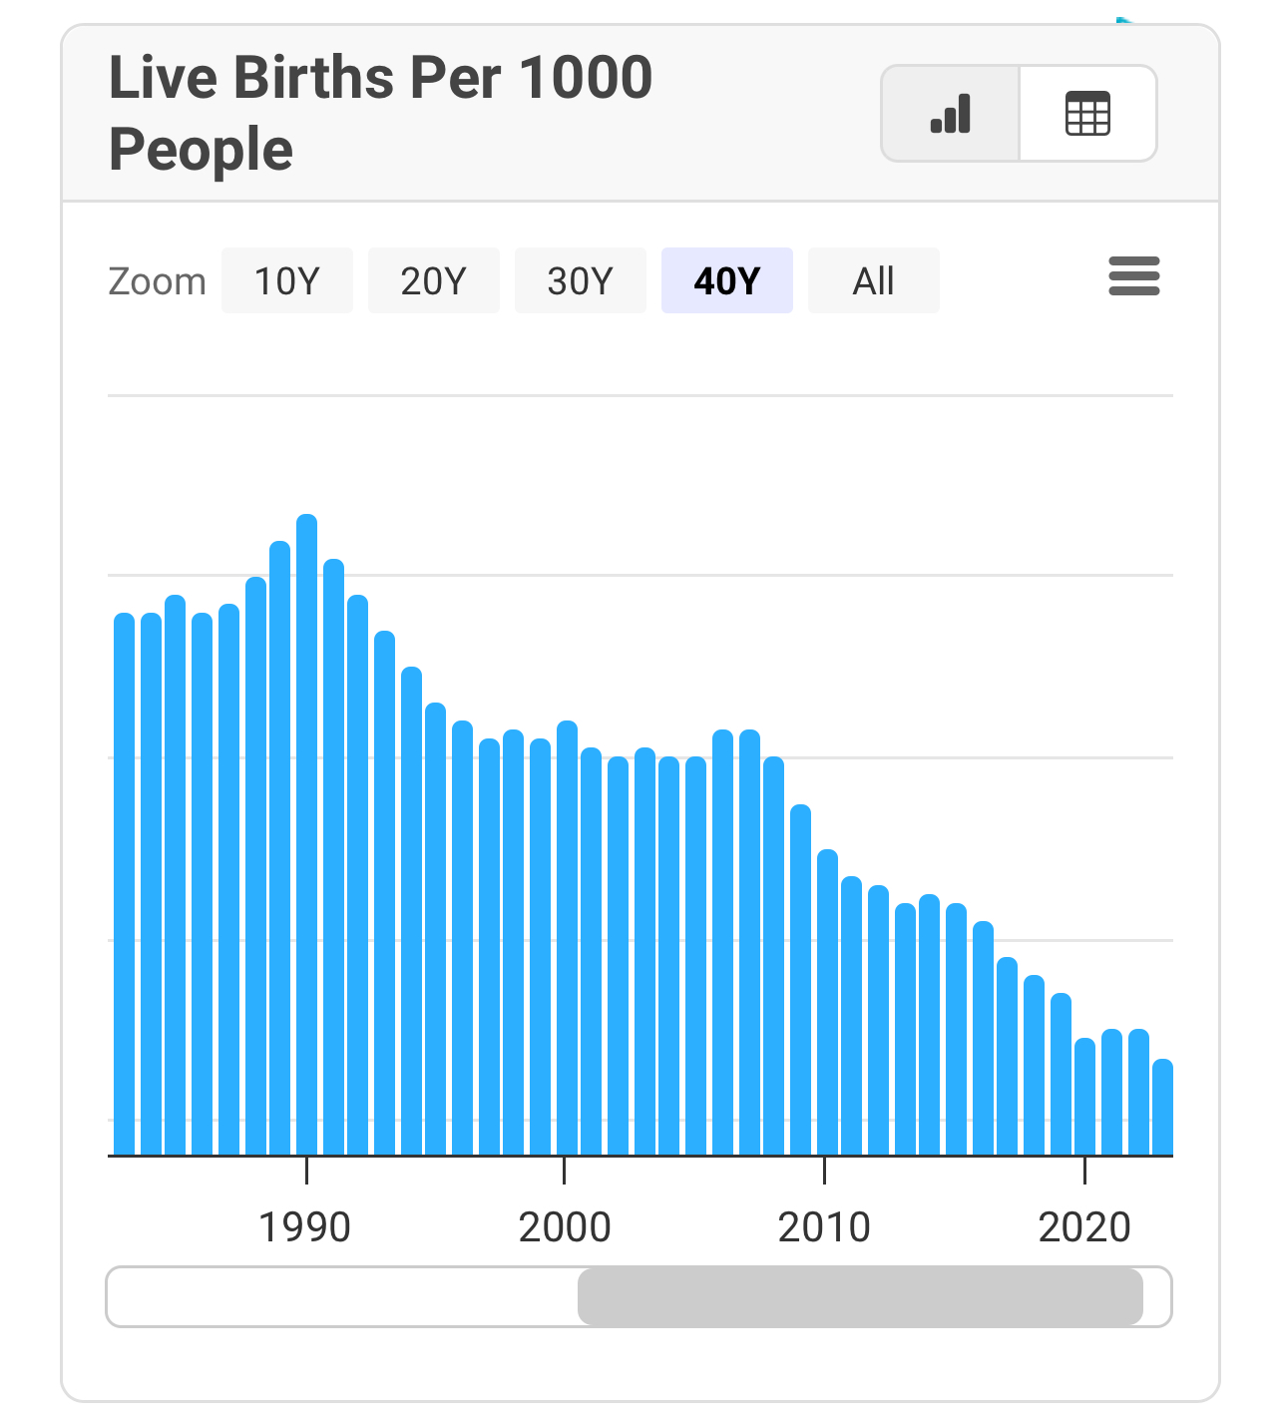Viewport: 1281px width, 1428px height.
Task: Switch to data table view
Action: pyautogui.click(x=1087, y=114)
